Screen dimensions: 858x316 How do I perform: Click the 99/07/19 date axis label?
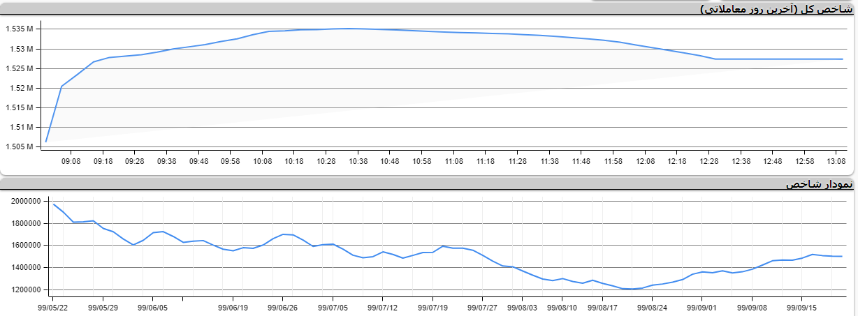click(x=433, y=306)
